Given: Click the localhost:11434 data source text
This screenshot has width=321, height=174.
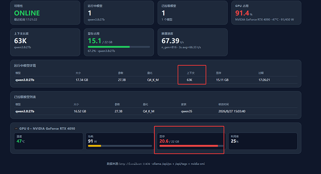Looking at the screenshot, I should tap(135, 164).
